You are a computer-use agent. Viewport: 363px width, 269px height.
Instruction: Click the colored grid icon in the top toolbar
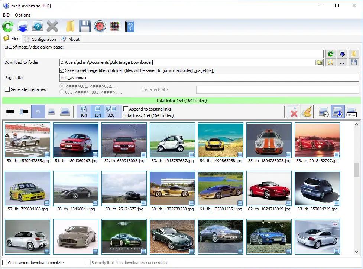[x=115, y=26]
